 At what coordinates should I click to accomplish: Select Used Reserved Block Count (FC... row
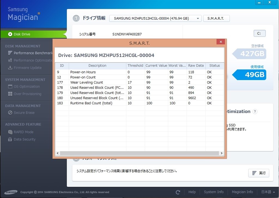pyautogui.click(x=139, y=88)
